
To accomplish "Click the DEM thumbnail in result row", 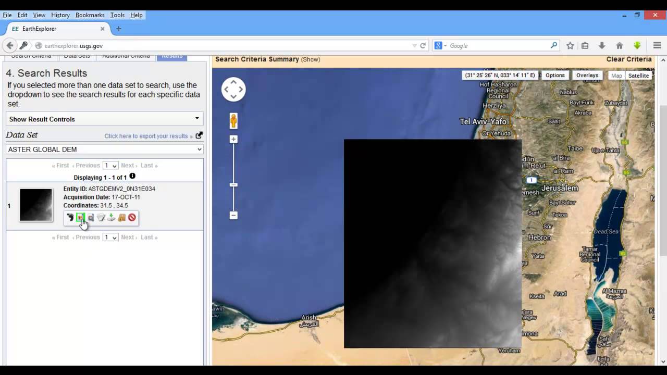I will [36, 205].
